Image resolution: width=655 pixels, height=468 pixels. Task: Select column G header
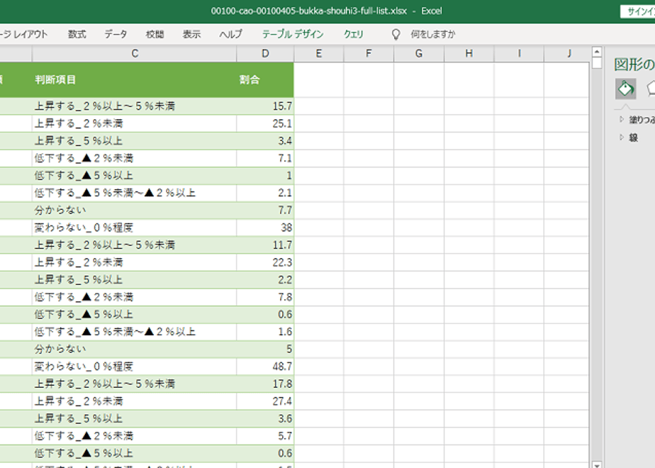[x=419, y=53]
